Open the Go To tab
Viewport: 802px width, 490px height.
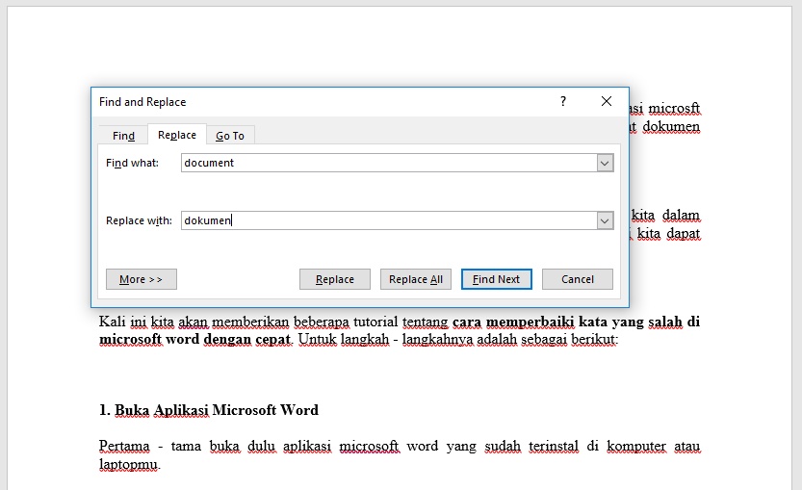[230, 136]
